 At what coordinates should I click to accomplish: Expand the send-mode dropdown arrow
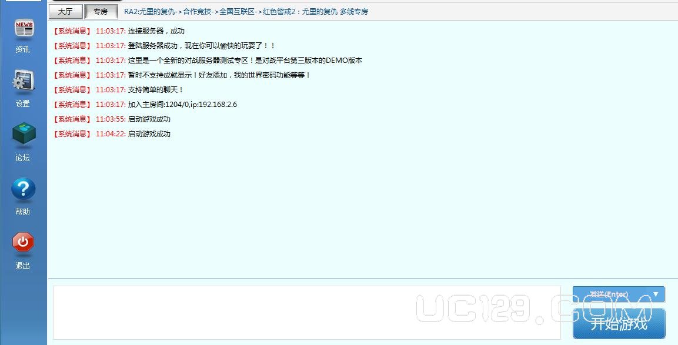coord(656,294)
